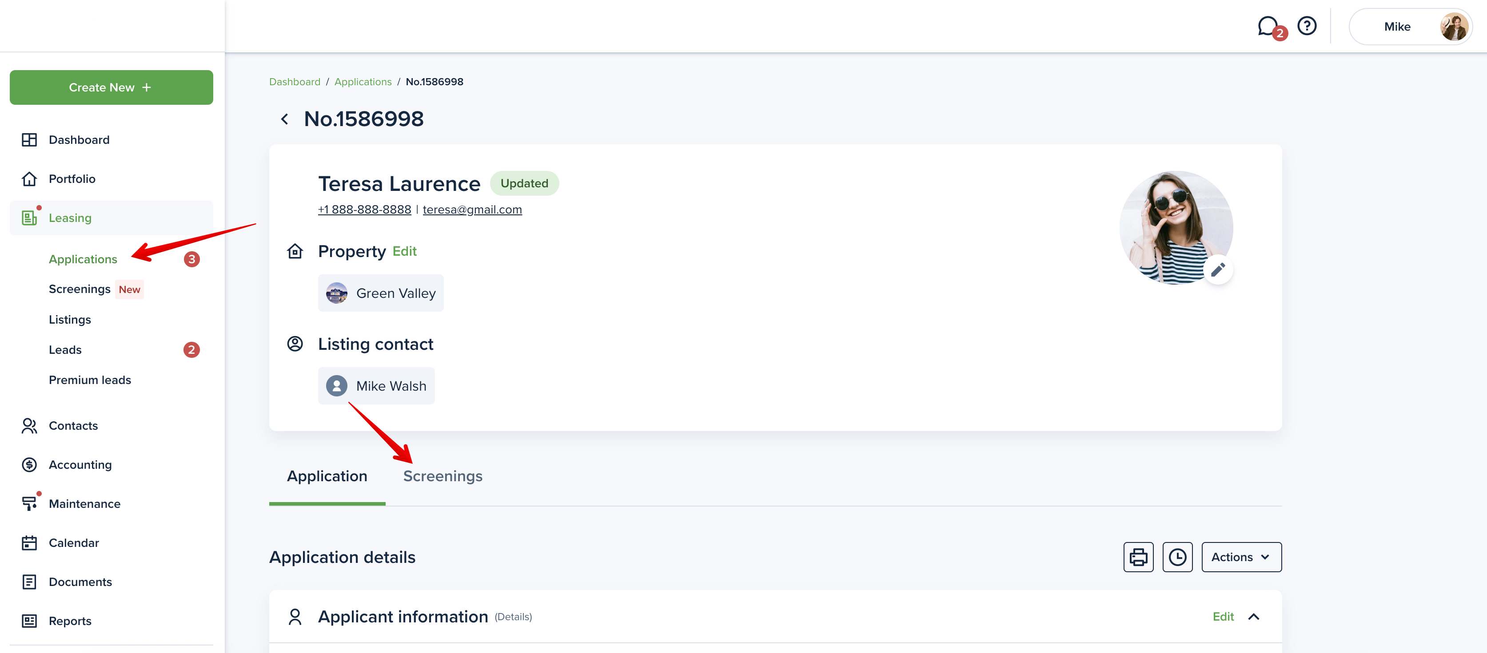The image size is (1487, 653).
Task: Click the Green Valley property thumbnail
Action: [x=336, y=293]
